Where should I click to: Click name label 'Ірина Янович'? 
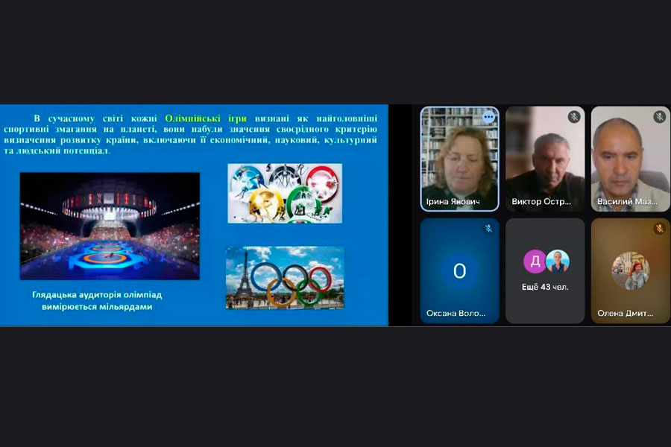[453, 201]
